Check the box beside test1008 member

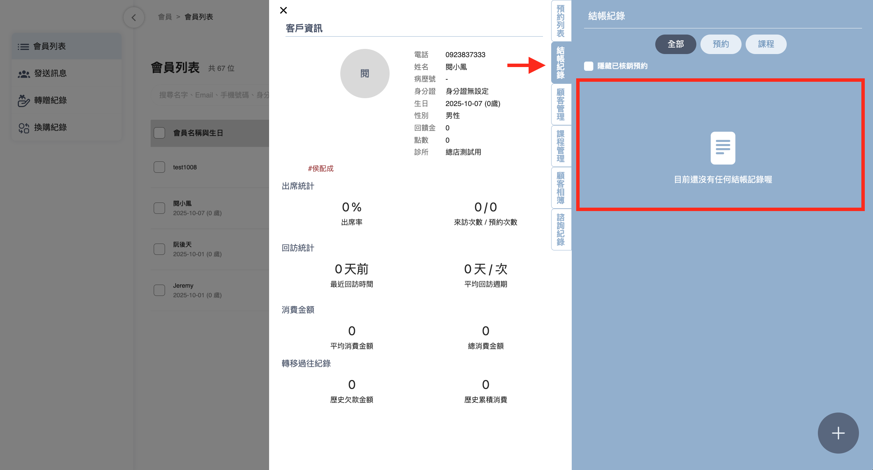click(x=159, y=167)
